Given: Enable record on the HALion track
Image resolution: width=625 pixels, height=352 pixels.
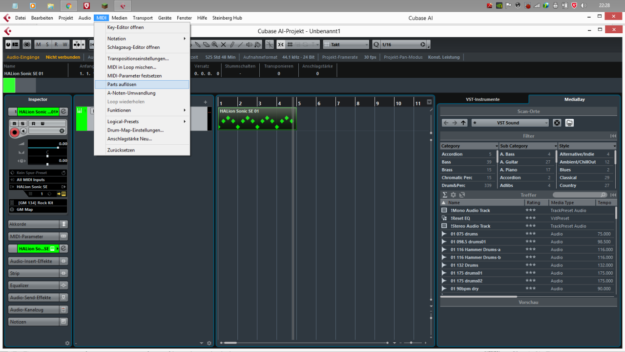Looking at the screenshot, I should (x=15, y=132).
